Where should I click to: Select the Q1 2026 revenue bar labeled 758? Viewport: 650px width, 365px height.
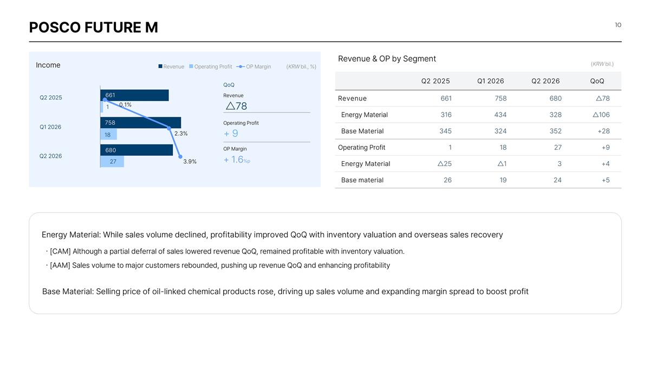coord(141,123)
